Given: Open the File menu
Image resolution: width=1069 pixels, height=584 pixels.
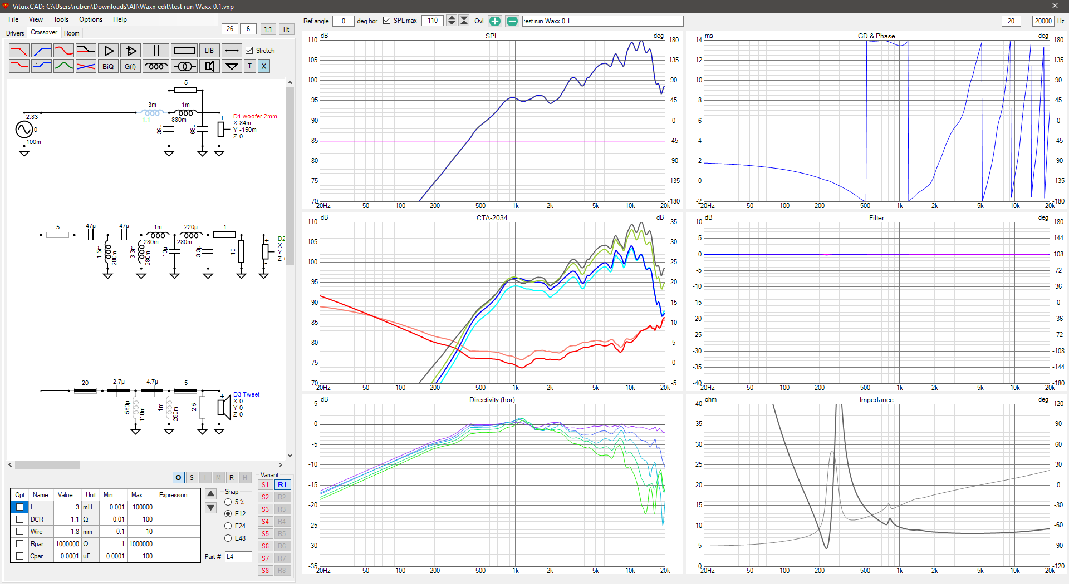Looking at the screenshot, I should click(x=13, y=19).
